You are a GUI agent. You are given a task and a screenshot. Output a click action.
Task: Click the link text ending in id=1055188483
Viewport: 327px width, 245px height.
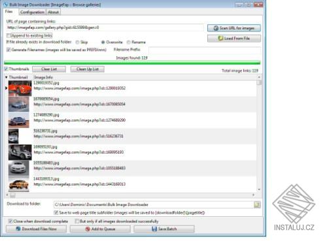pyautogui.click(x=80, y=169)
